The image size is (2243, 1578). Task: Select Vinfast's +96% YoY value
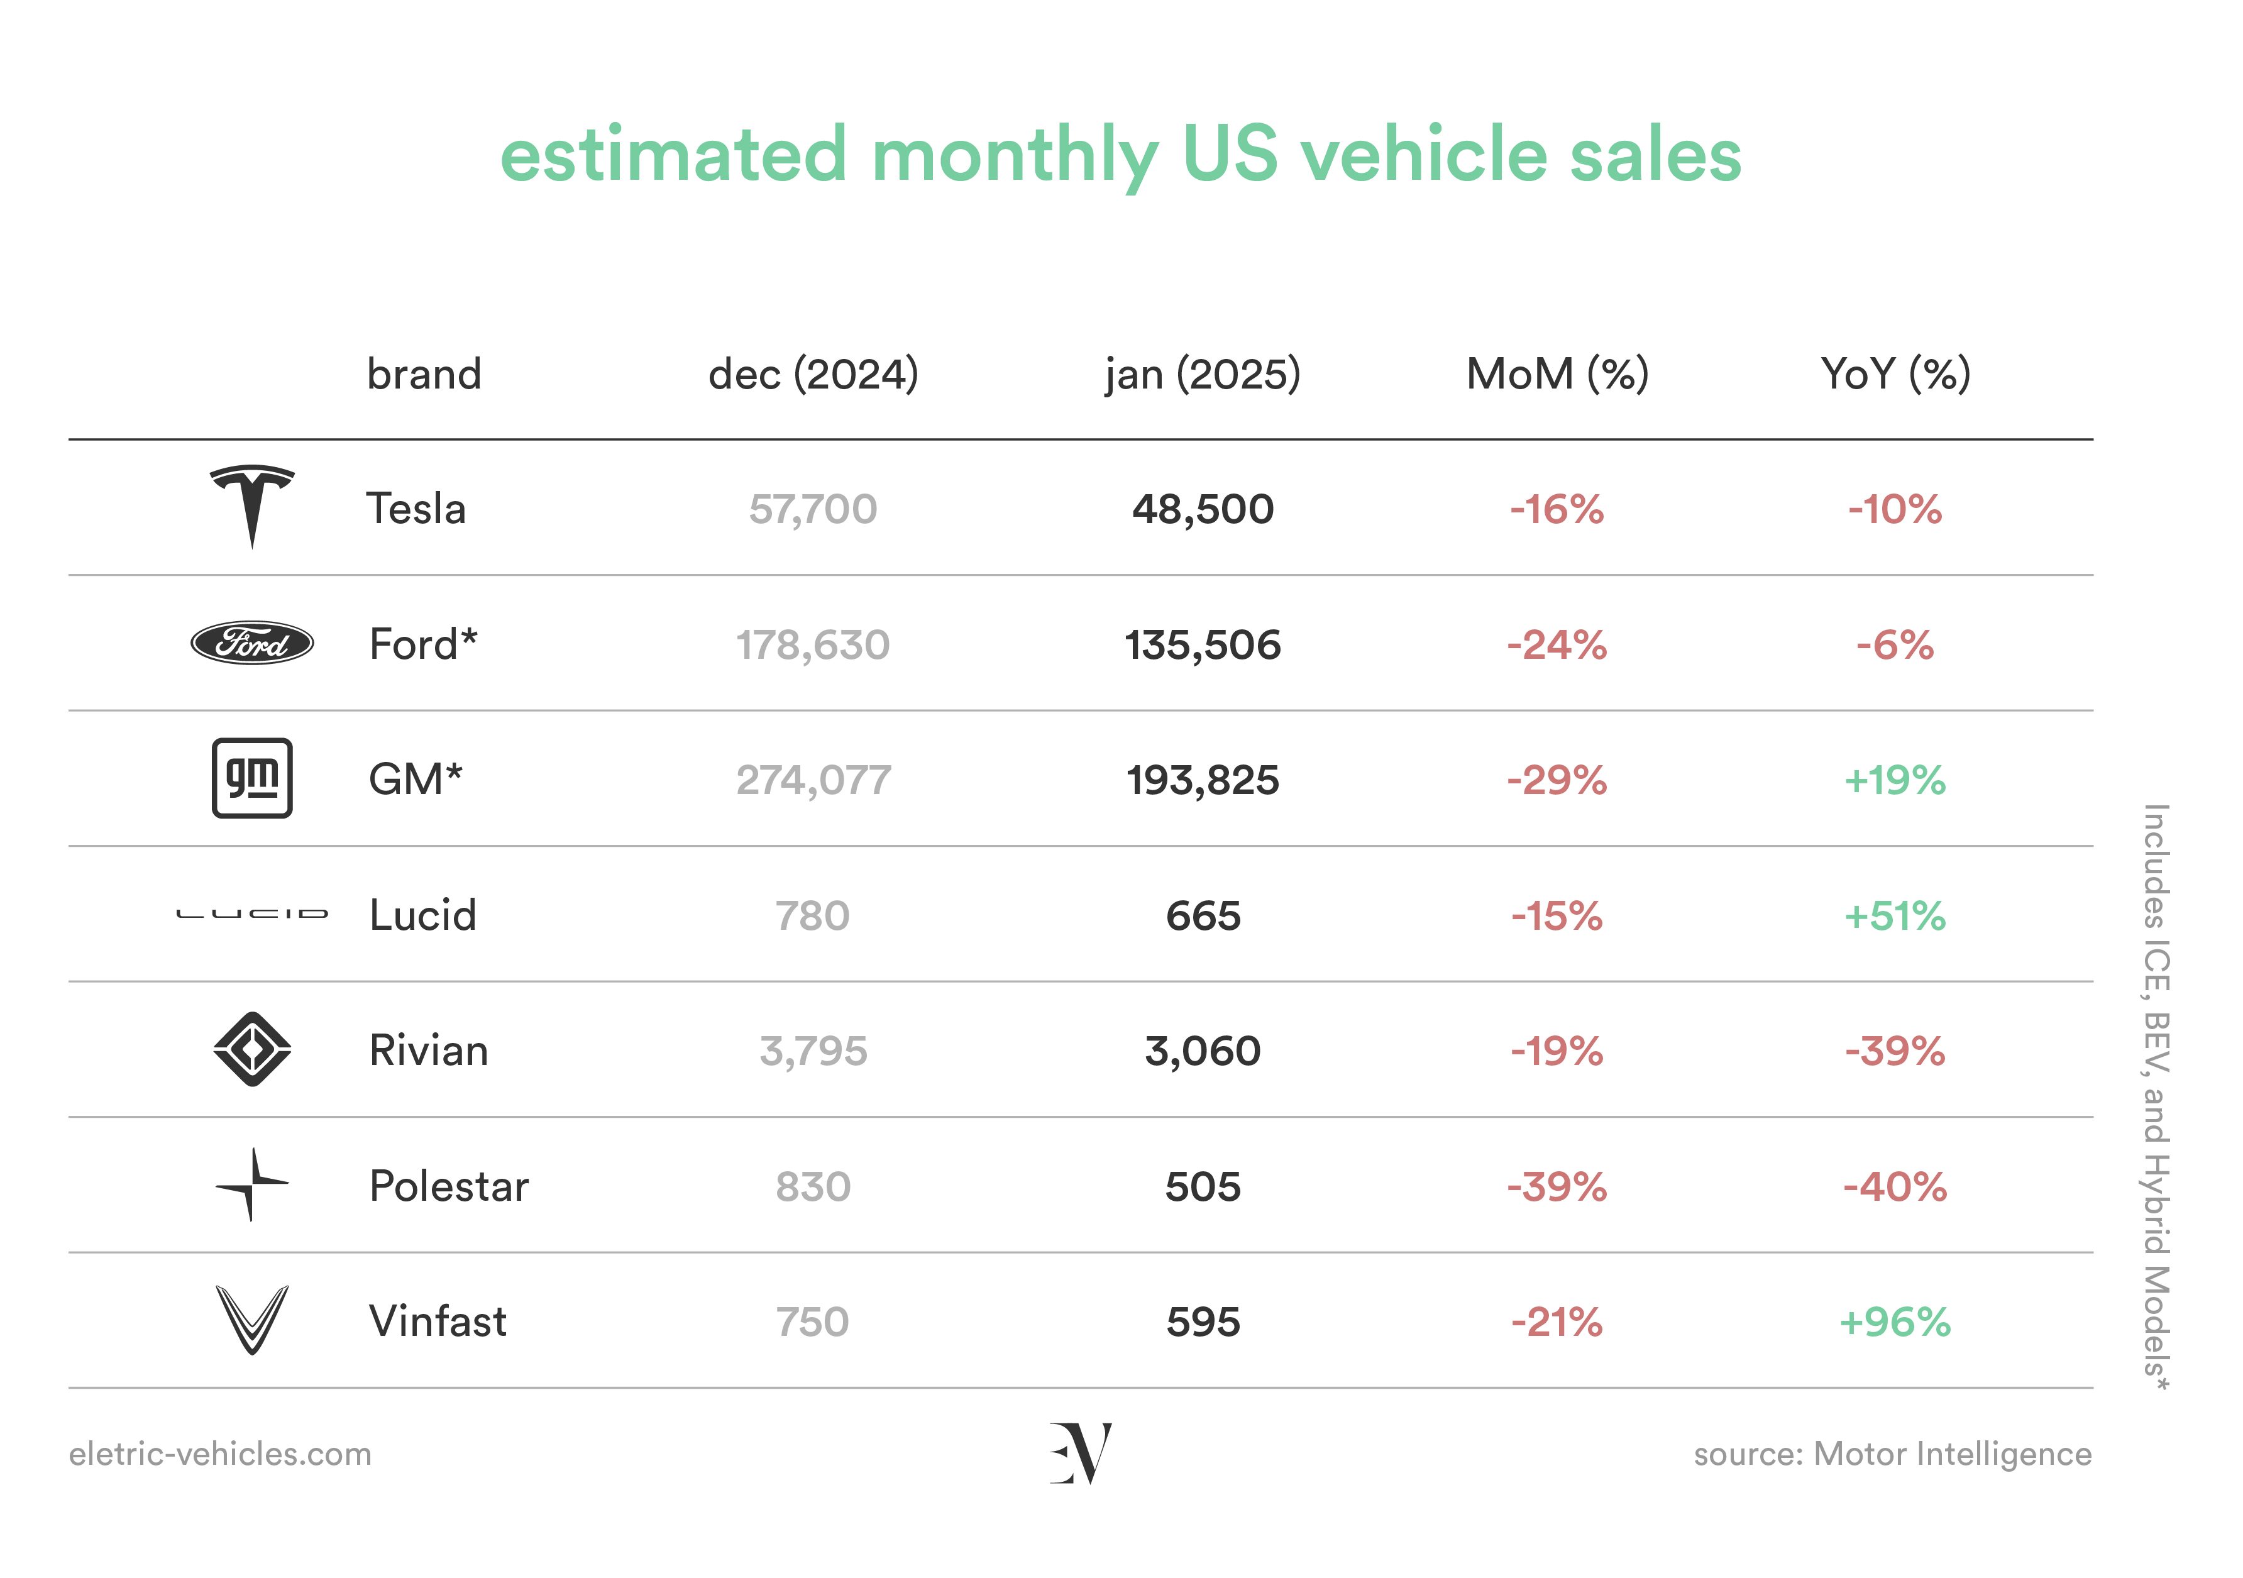coord(1894,1322)
